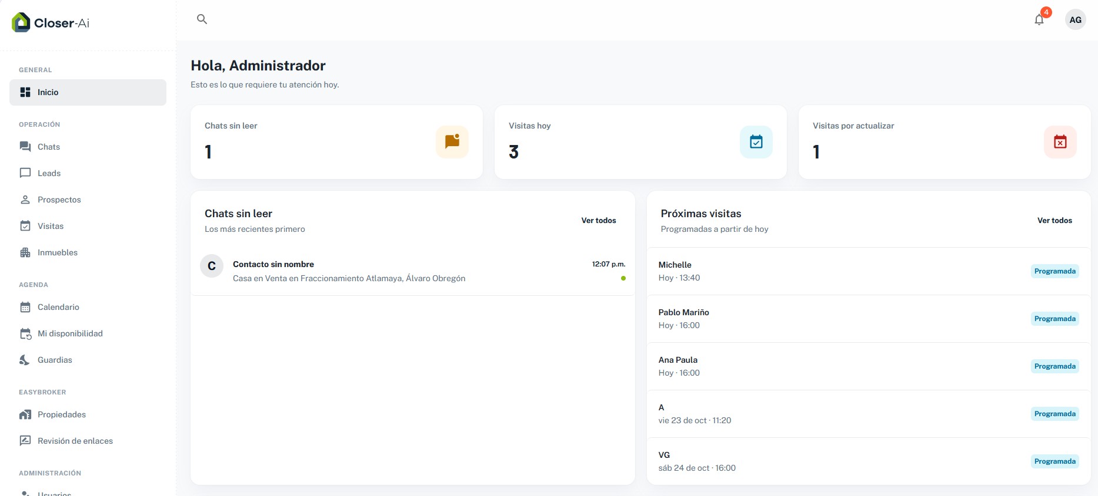The height and width of the screenshot is (496, 1098).
Task: Click the Inicio dashboard icon
Action: [x=25, y=92]
